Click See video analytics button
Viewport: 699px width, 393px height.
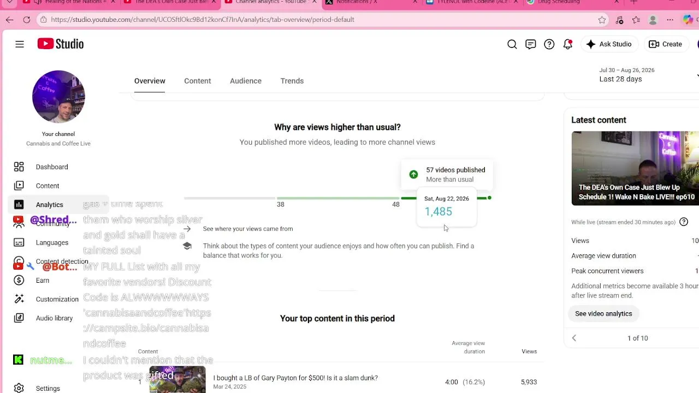coord(603,314)
